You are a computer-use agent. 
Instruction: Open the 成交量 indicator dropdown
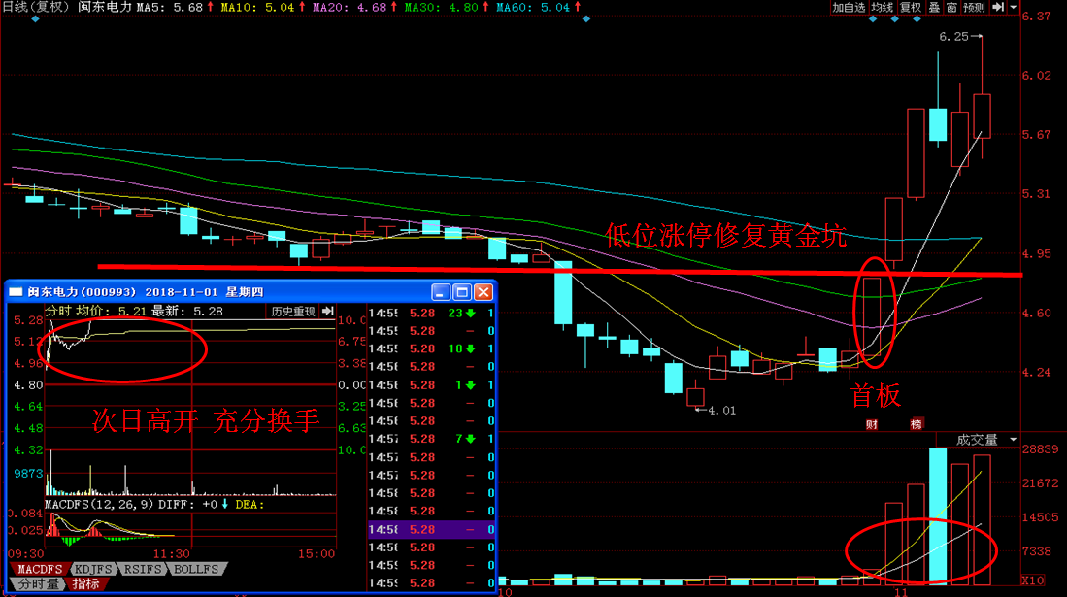coord(1014,440)
